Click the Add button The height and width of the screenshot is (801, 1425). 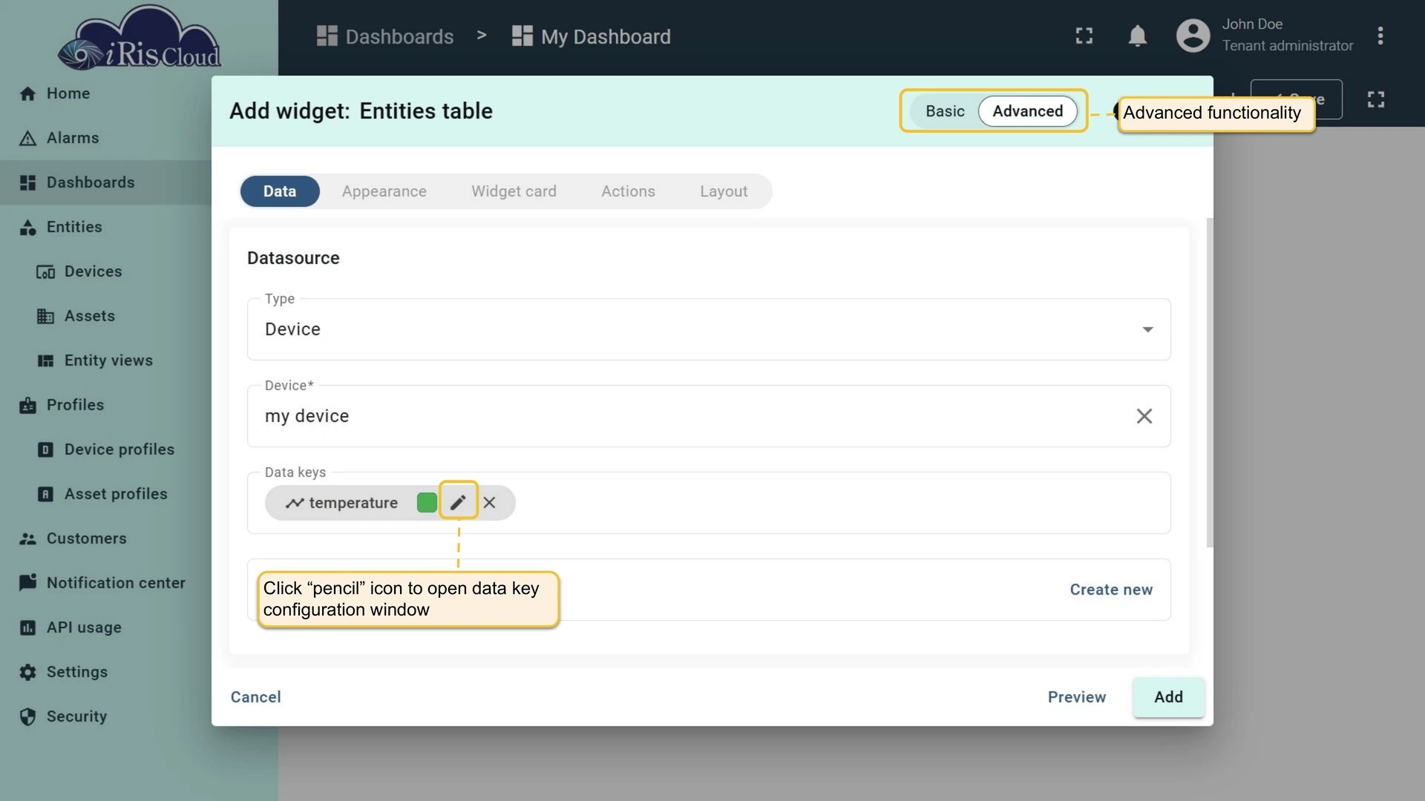(1168, 697)
